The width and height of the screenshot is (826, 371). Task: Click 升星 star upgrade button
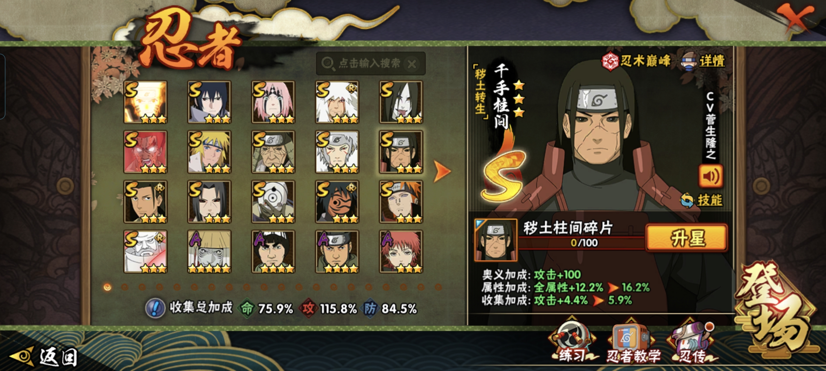[687, 238]
